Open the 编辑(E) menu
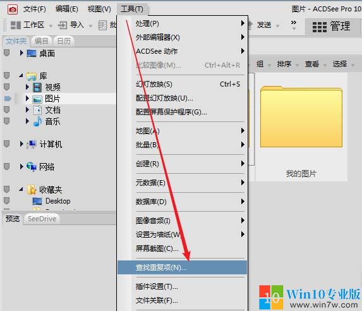 point(66,9)
